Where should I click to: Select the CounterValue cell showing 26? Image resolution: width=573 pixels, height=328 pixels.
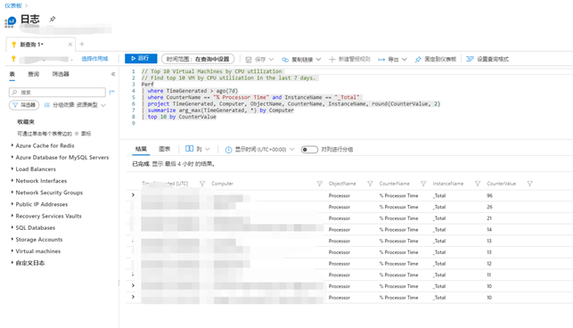tap(489, 207)
